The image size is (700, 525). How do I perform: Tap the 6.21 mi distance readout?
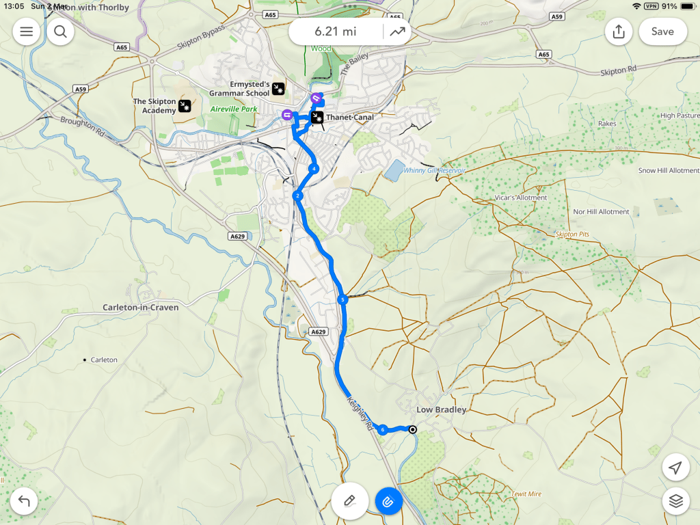tap(336, 31)
